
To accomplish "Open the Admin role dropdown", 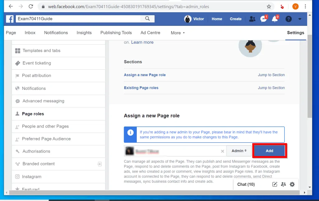I will (239, 150).
